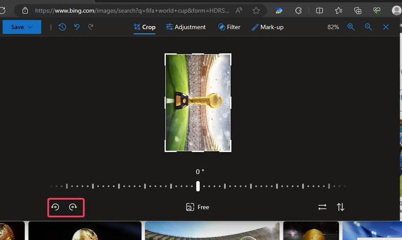Screen dimensions: 402x240
Task: Open the Favorites list
Action: pyautogui.click(x=339, y=11)
